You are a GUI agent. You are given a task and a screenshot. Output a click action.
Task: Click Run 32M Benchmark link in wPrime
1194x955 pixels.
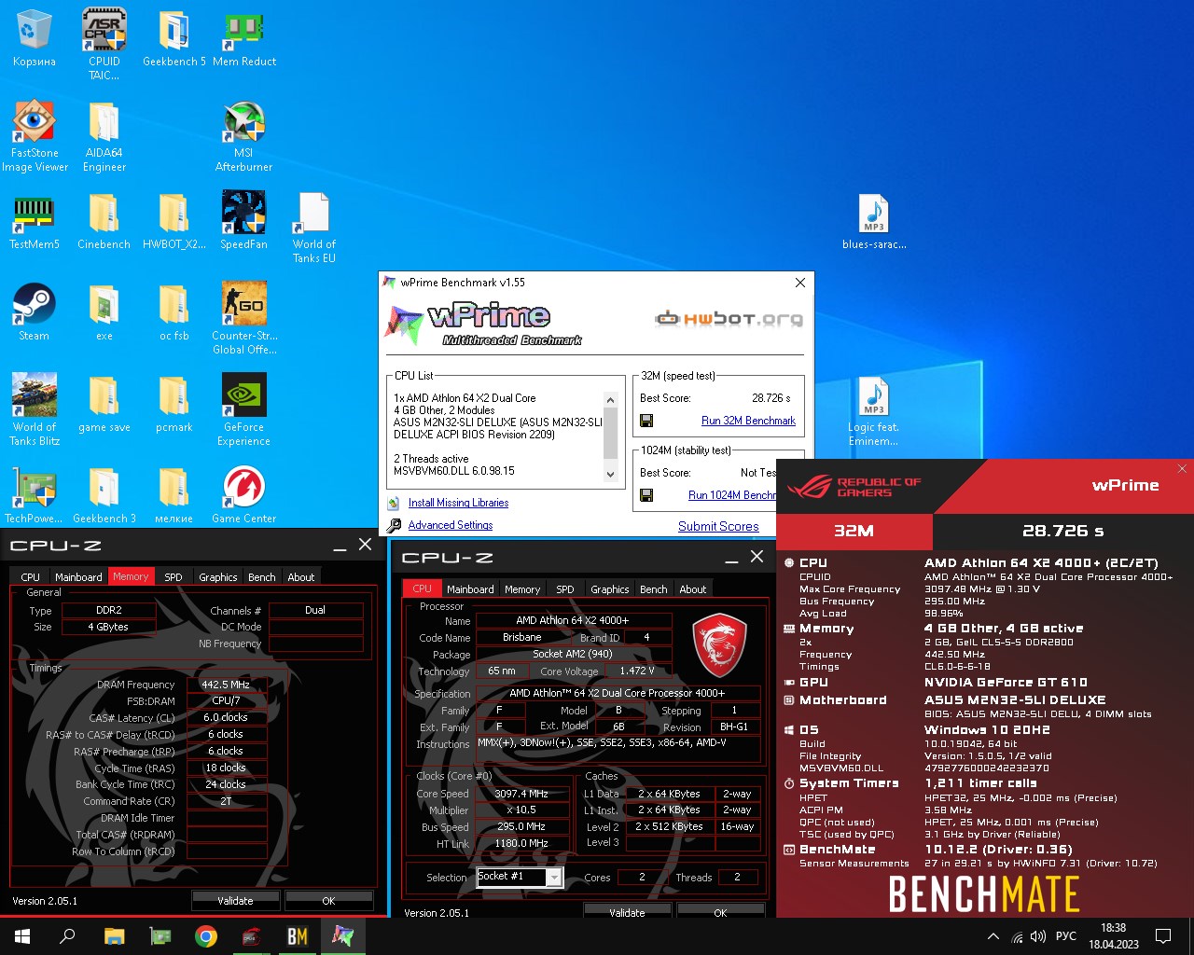748,421
